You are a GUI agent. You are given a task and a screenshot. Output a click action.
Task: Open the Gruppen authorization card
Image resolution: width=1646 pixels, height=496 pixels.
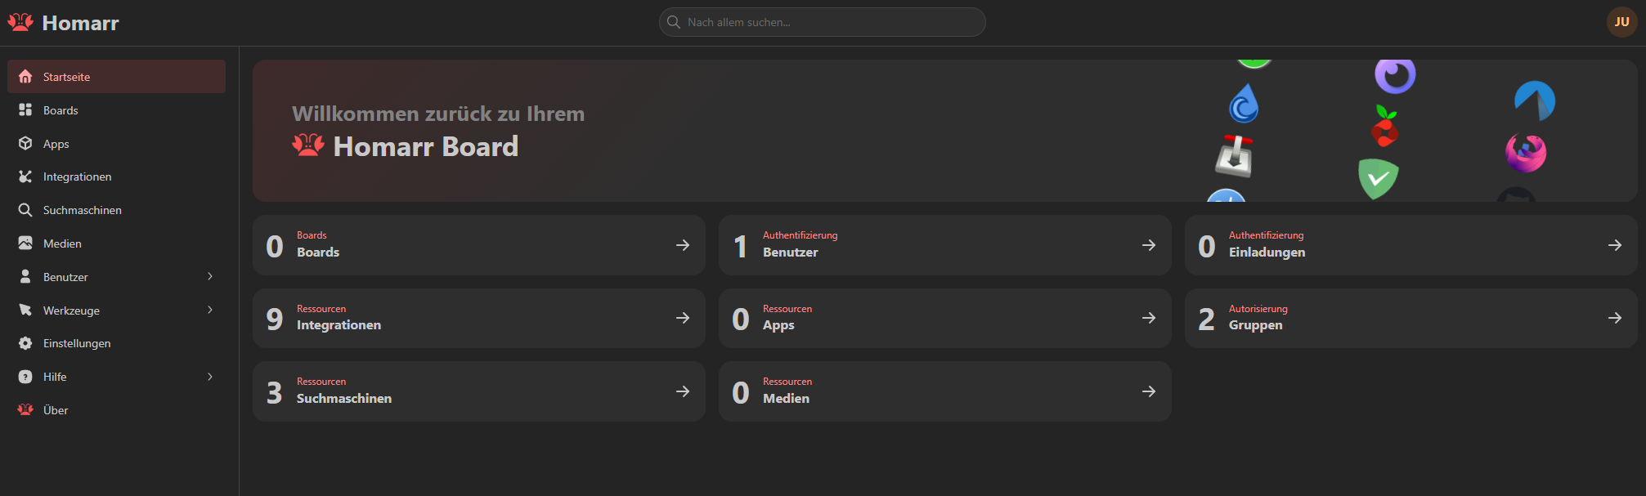[x=1411, y=318]
